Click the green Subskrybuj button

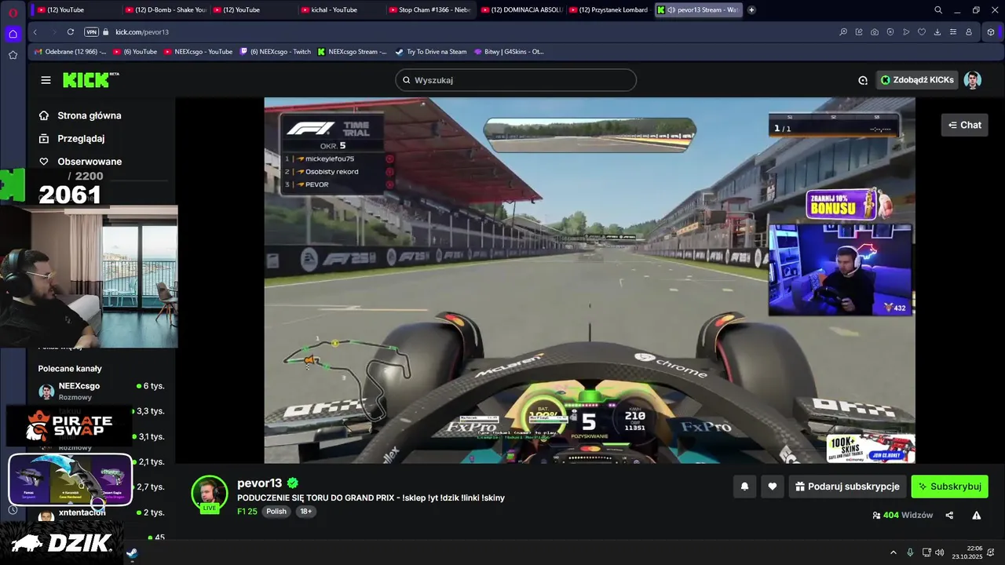pos(949,487)
